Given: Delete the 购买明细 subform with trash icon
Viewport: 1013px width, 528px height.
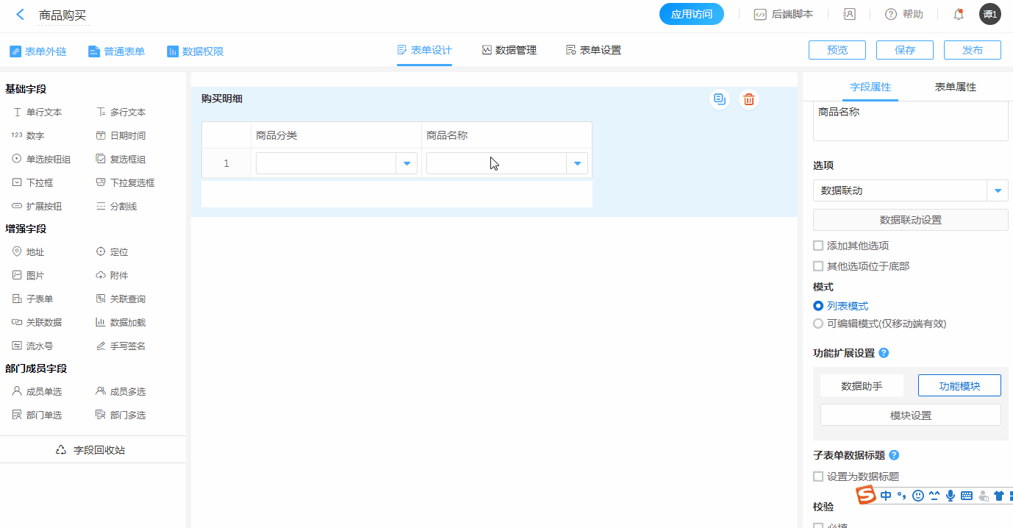Looking at the screenshot, I should pos(748,99).
